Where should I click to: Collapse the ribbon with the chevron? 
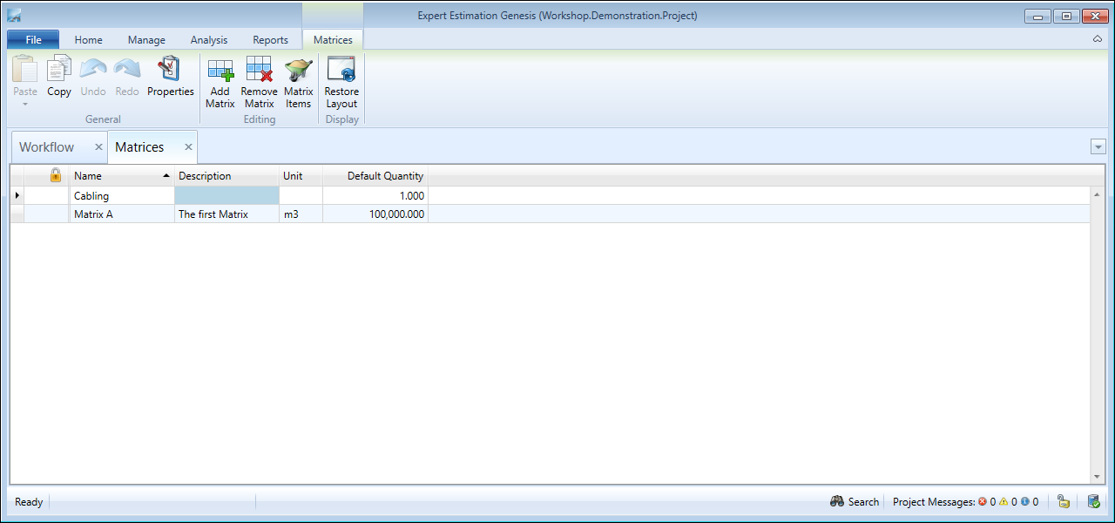(1098, 39)
